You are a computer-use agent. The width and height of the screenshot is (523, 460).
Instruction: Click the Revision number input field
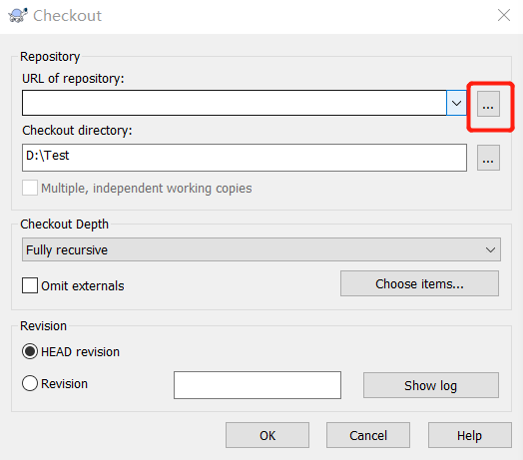(x=258, y=385)
